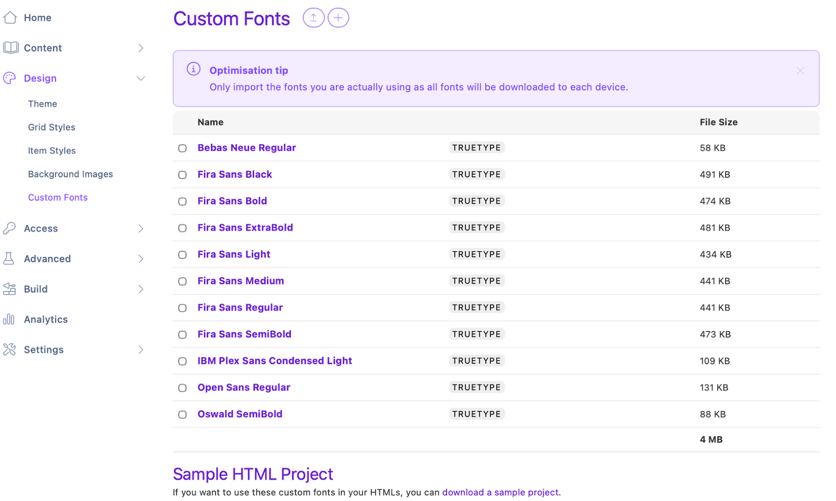The width and height of the screenshot is (836, 501).
Task: Dismiss the Optimisation tip banner
Action: [x=800, y=71]
